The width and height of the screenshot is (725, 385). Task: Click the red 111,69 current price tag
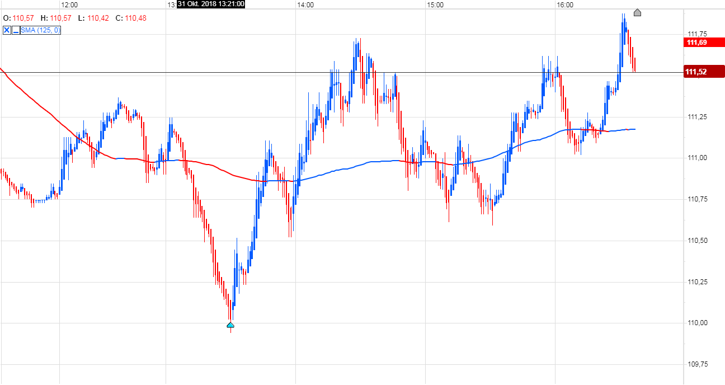tap(704, 42)
